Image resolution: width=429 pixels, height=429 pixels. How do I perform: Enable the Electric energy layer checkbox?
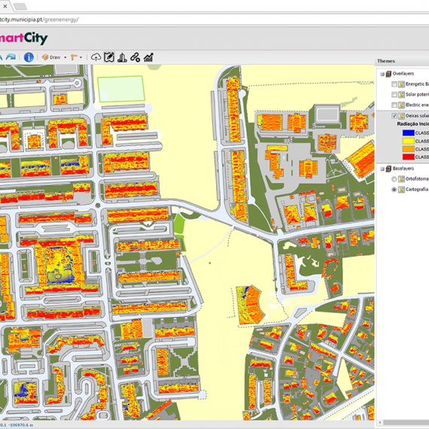pos(394,105)
